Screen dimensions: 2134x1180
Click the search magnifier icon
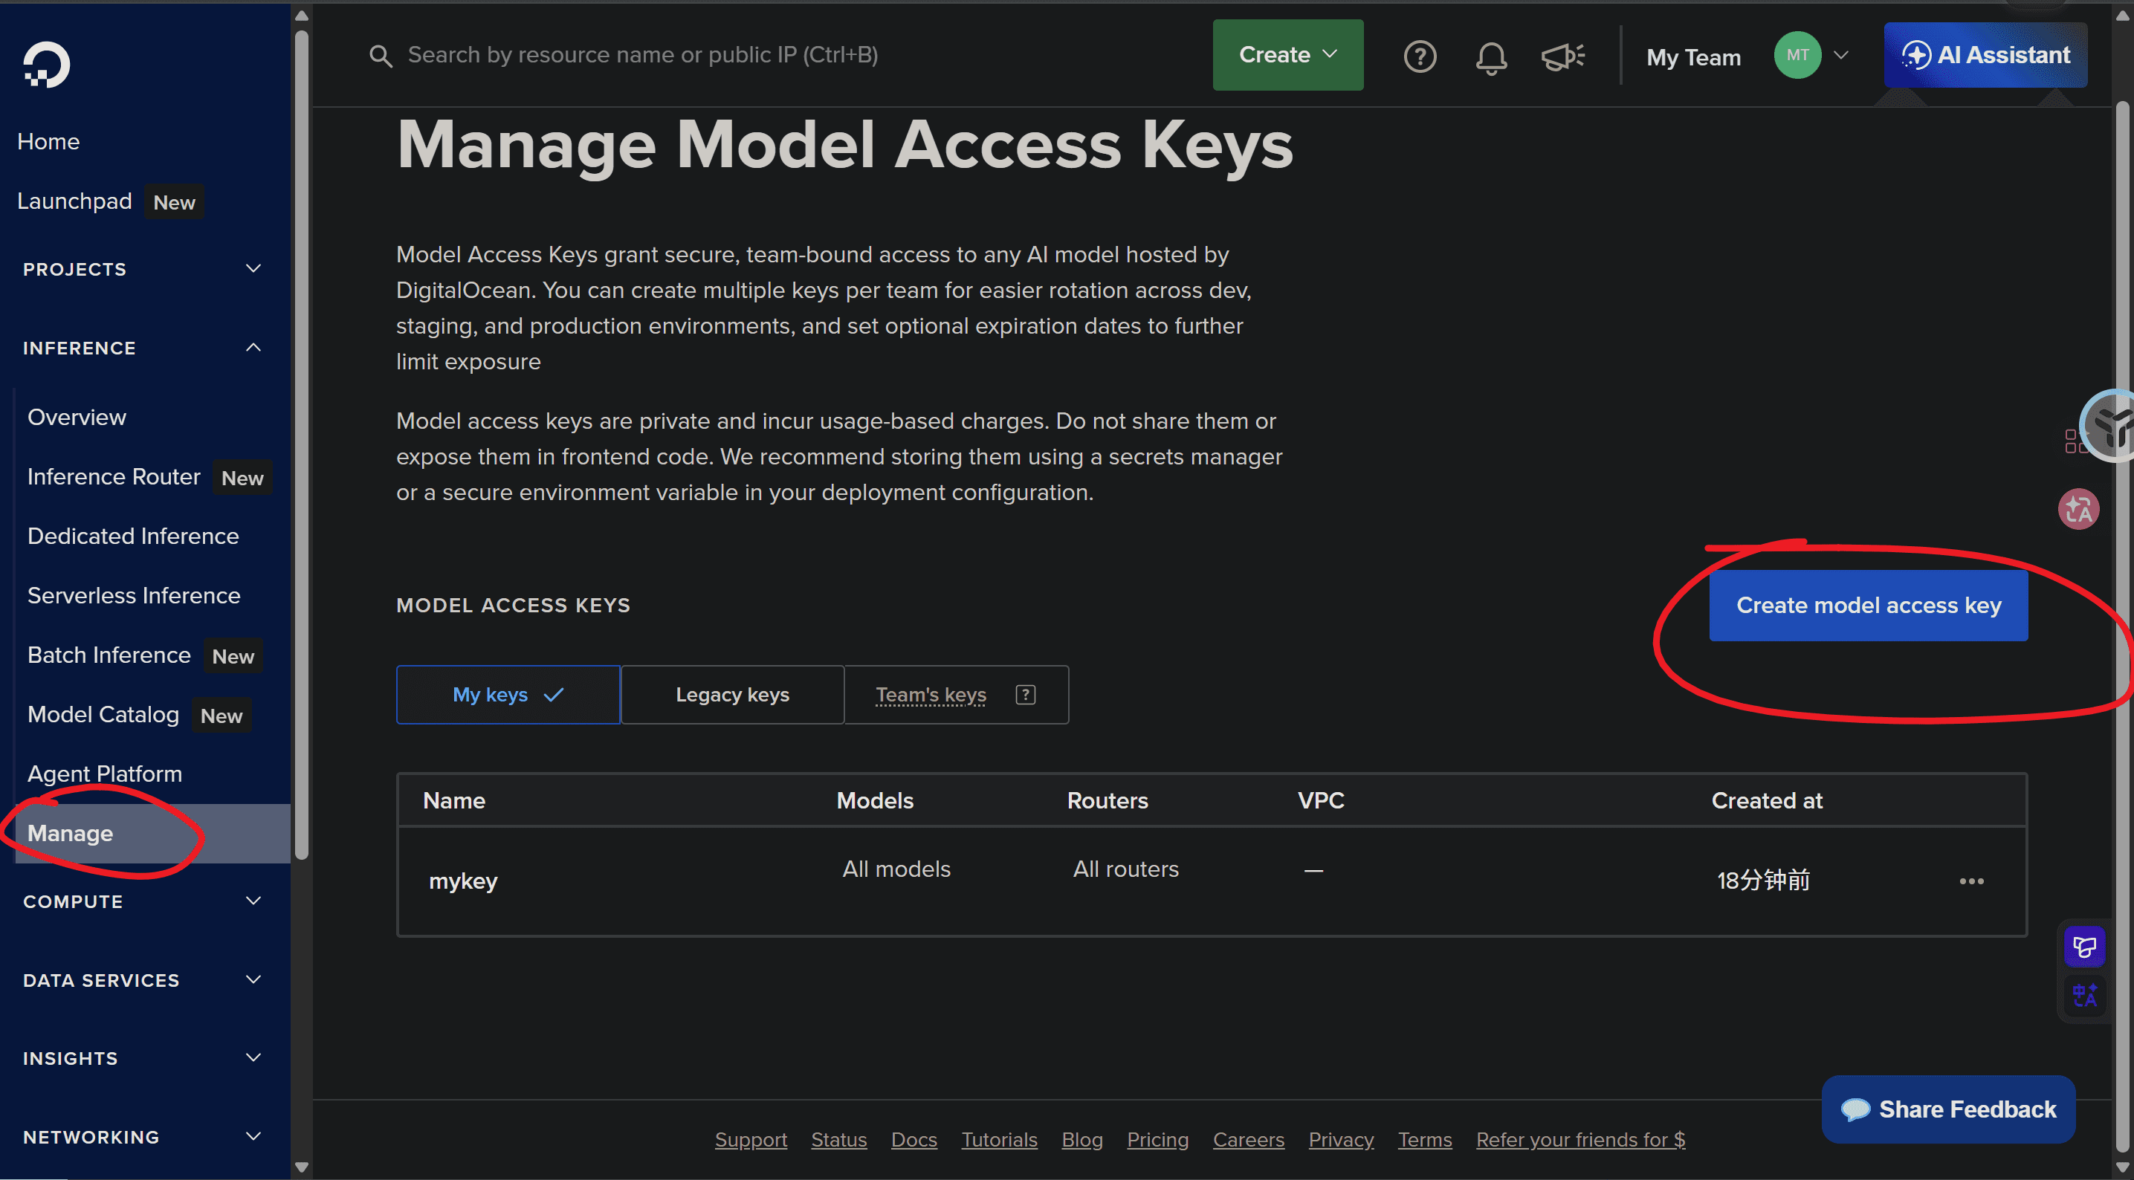click(381, 56)
